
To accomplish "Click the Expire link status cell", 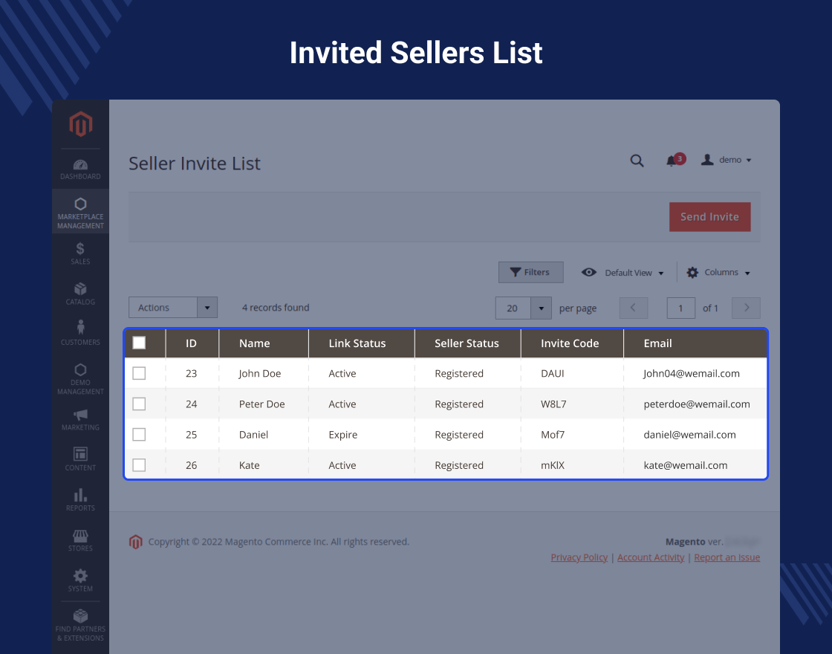I will [342, 435].
